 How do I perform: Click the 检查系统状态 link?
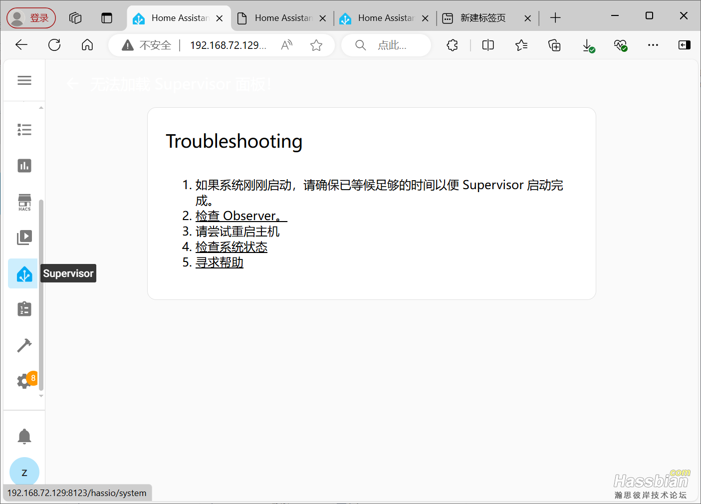point(232,247)
